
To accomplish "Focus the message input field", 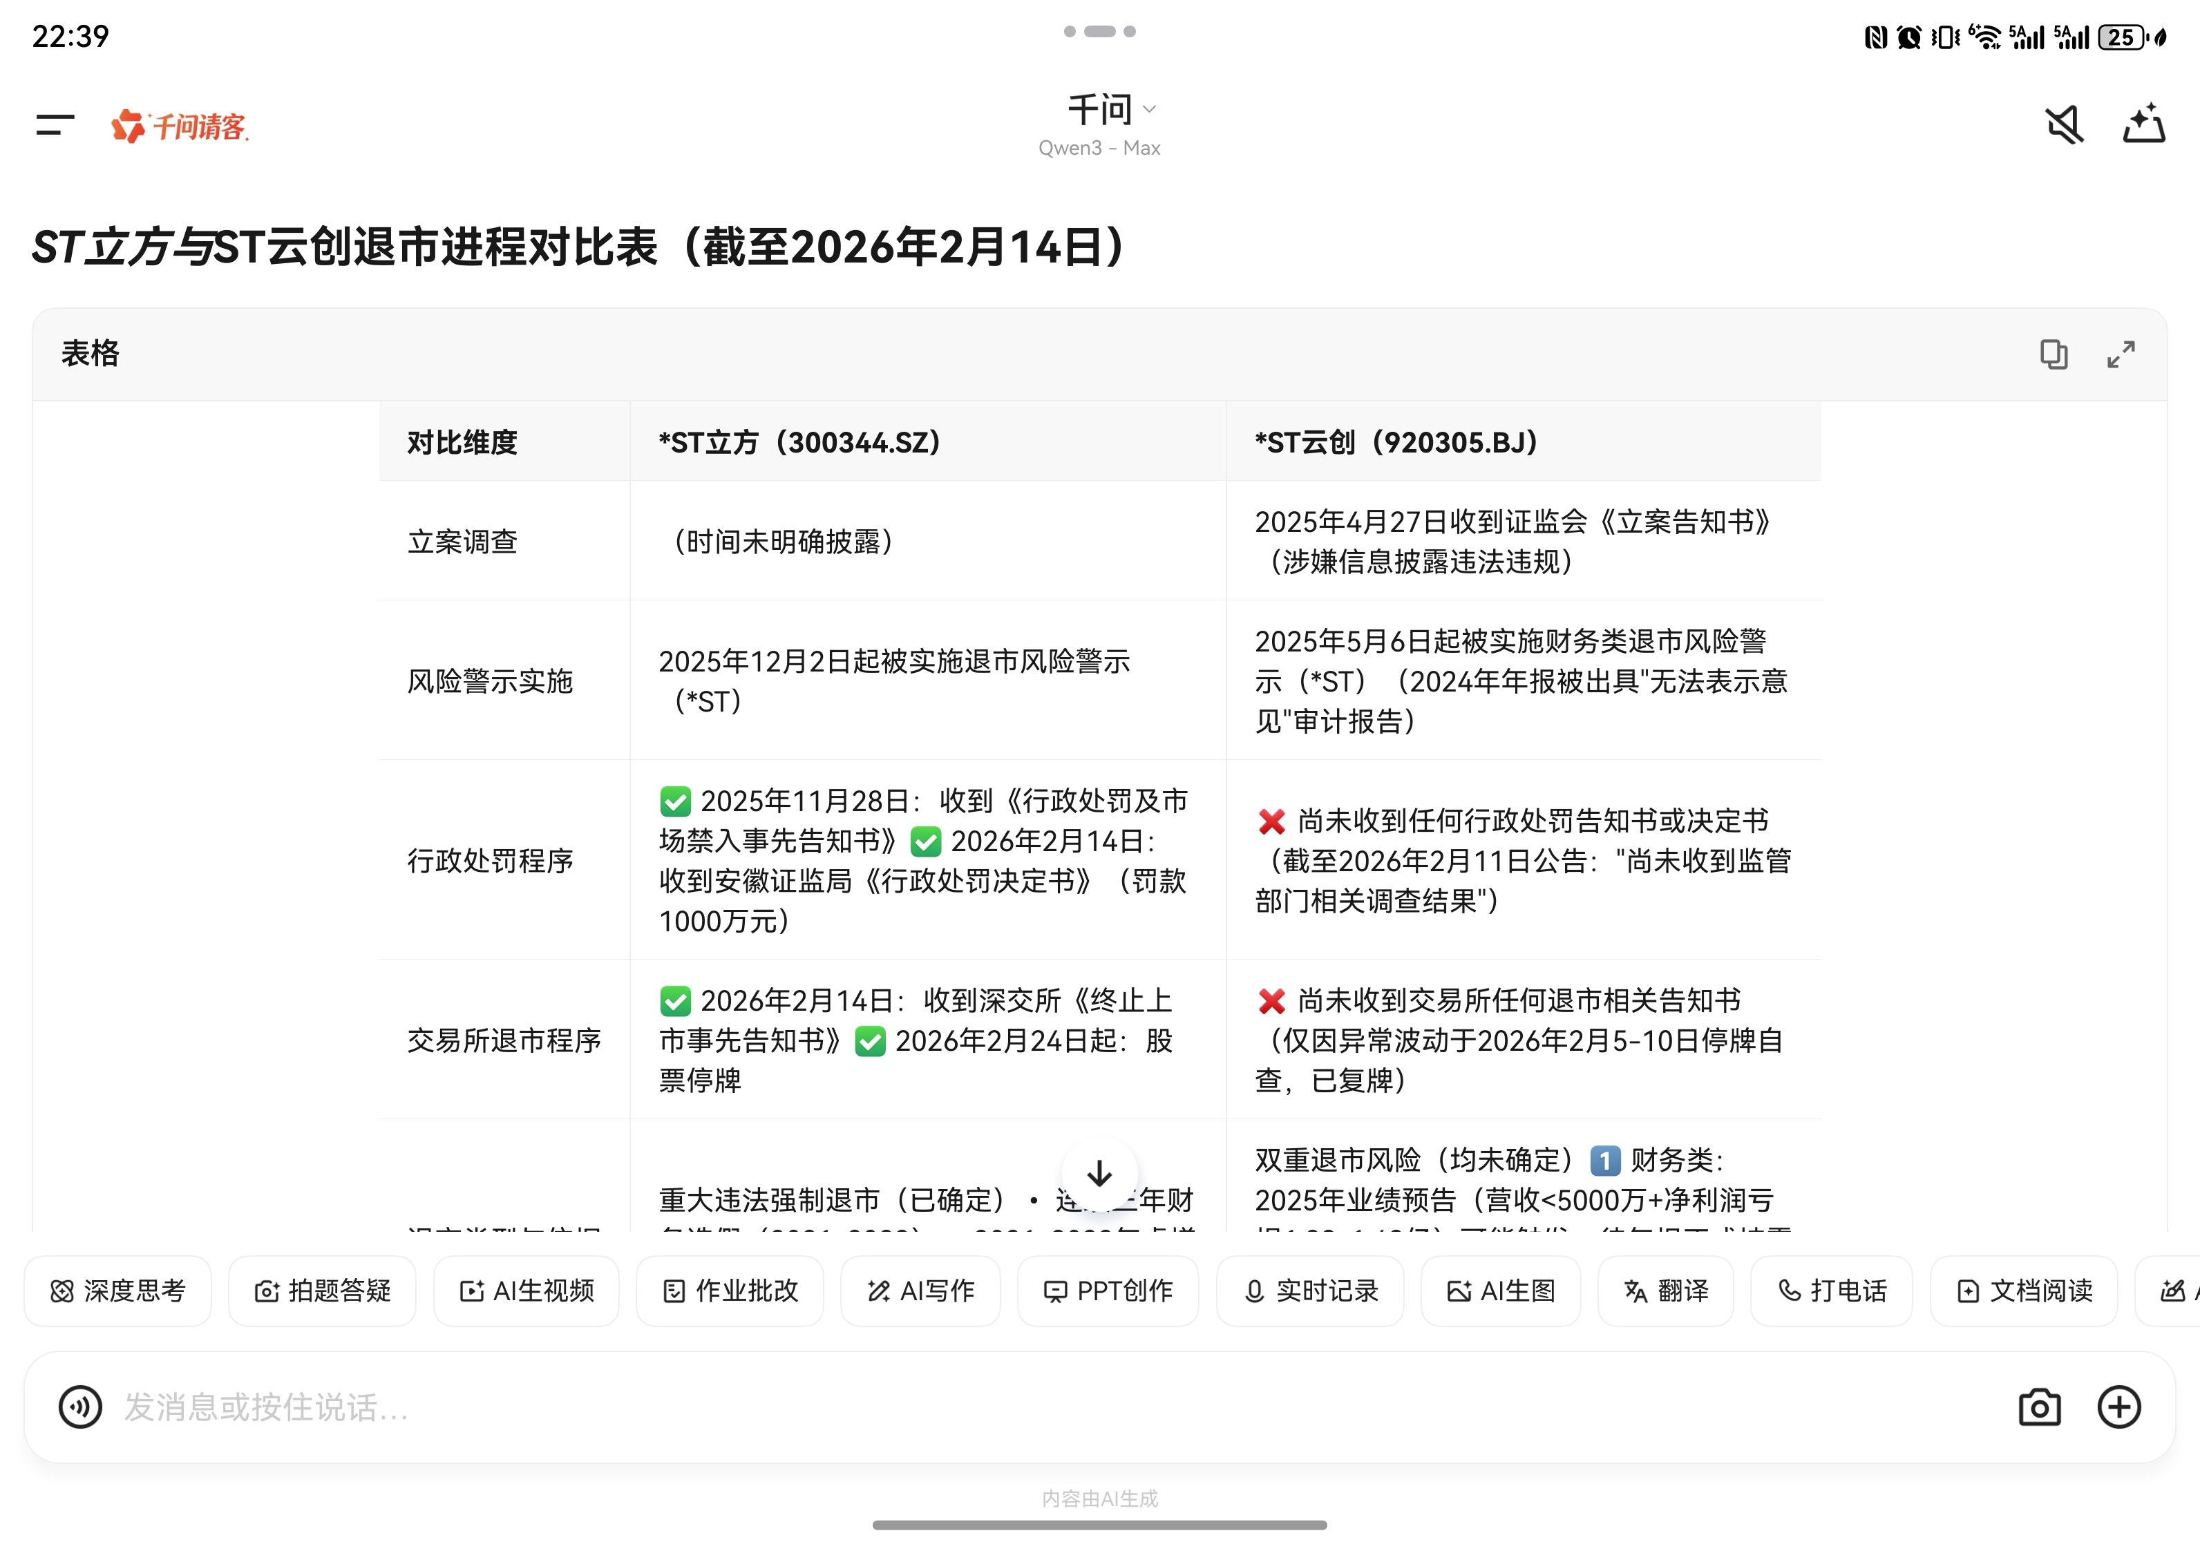I will tap(958, 1407).
